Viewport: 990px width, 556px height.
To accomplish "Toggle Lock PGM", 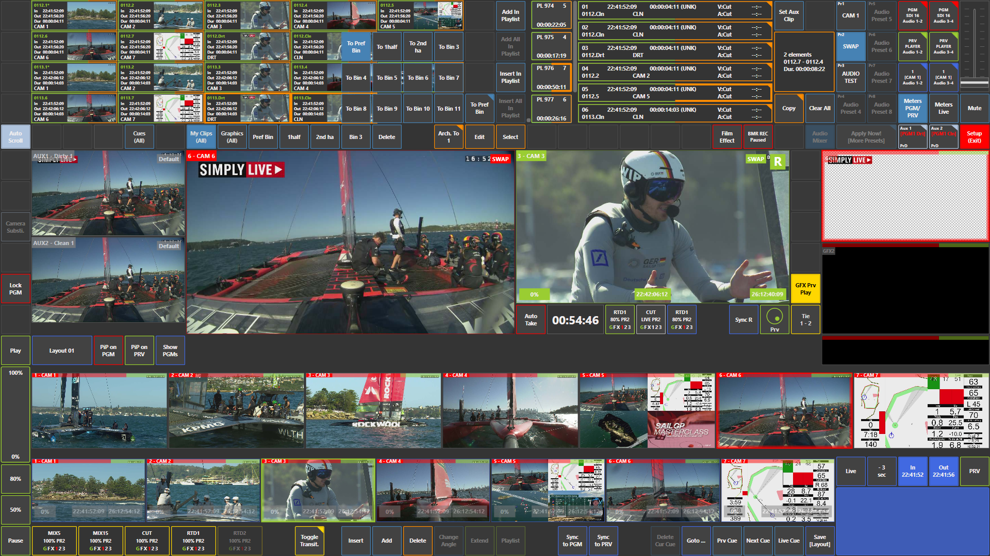I will tap(15, 289).
